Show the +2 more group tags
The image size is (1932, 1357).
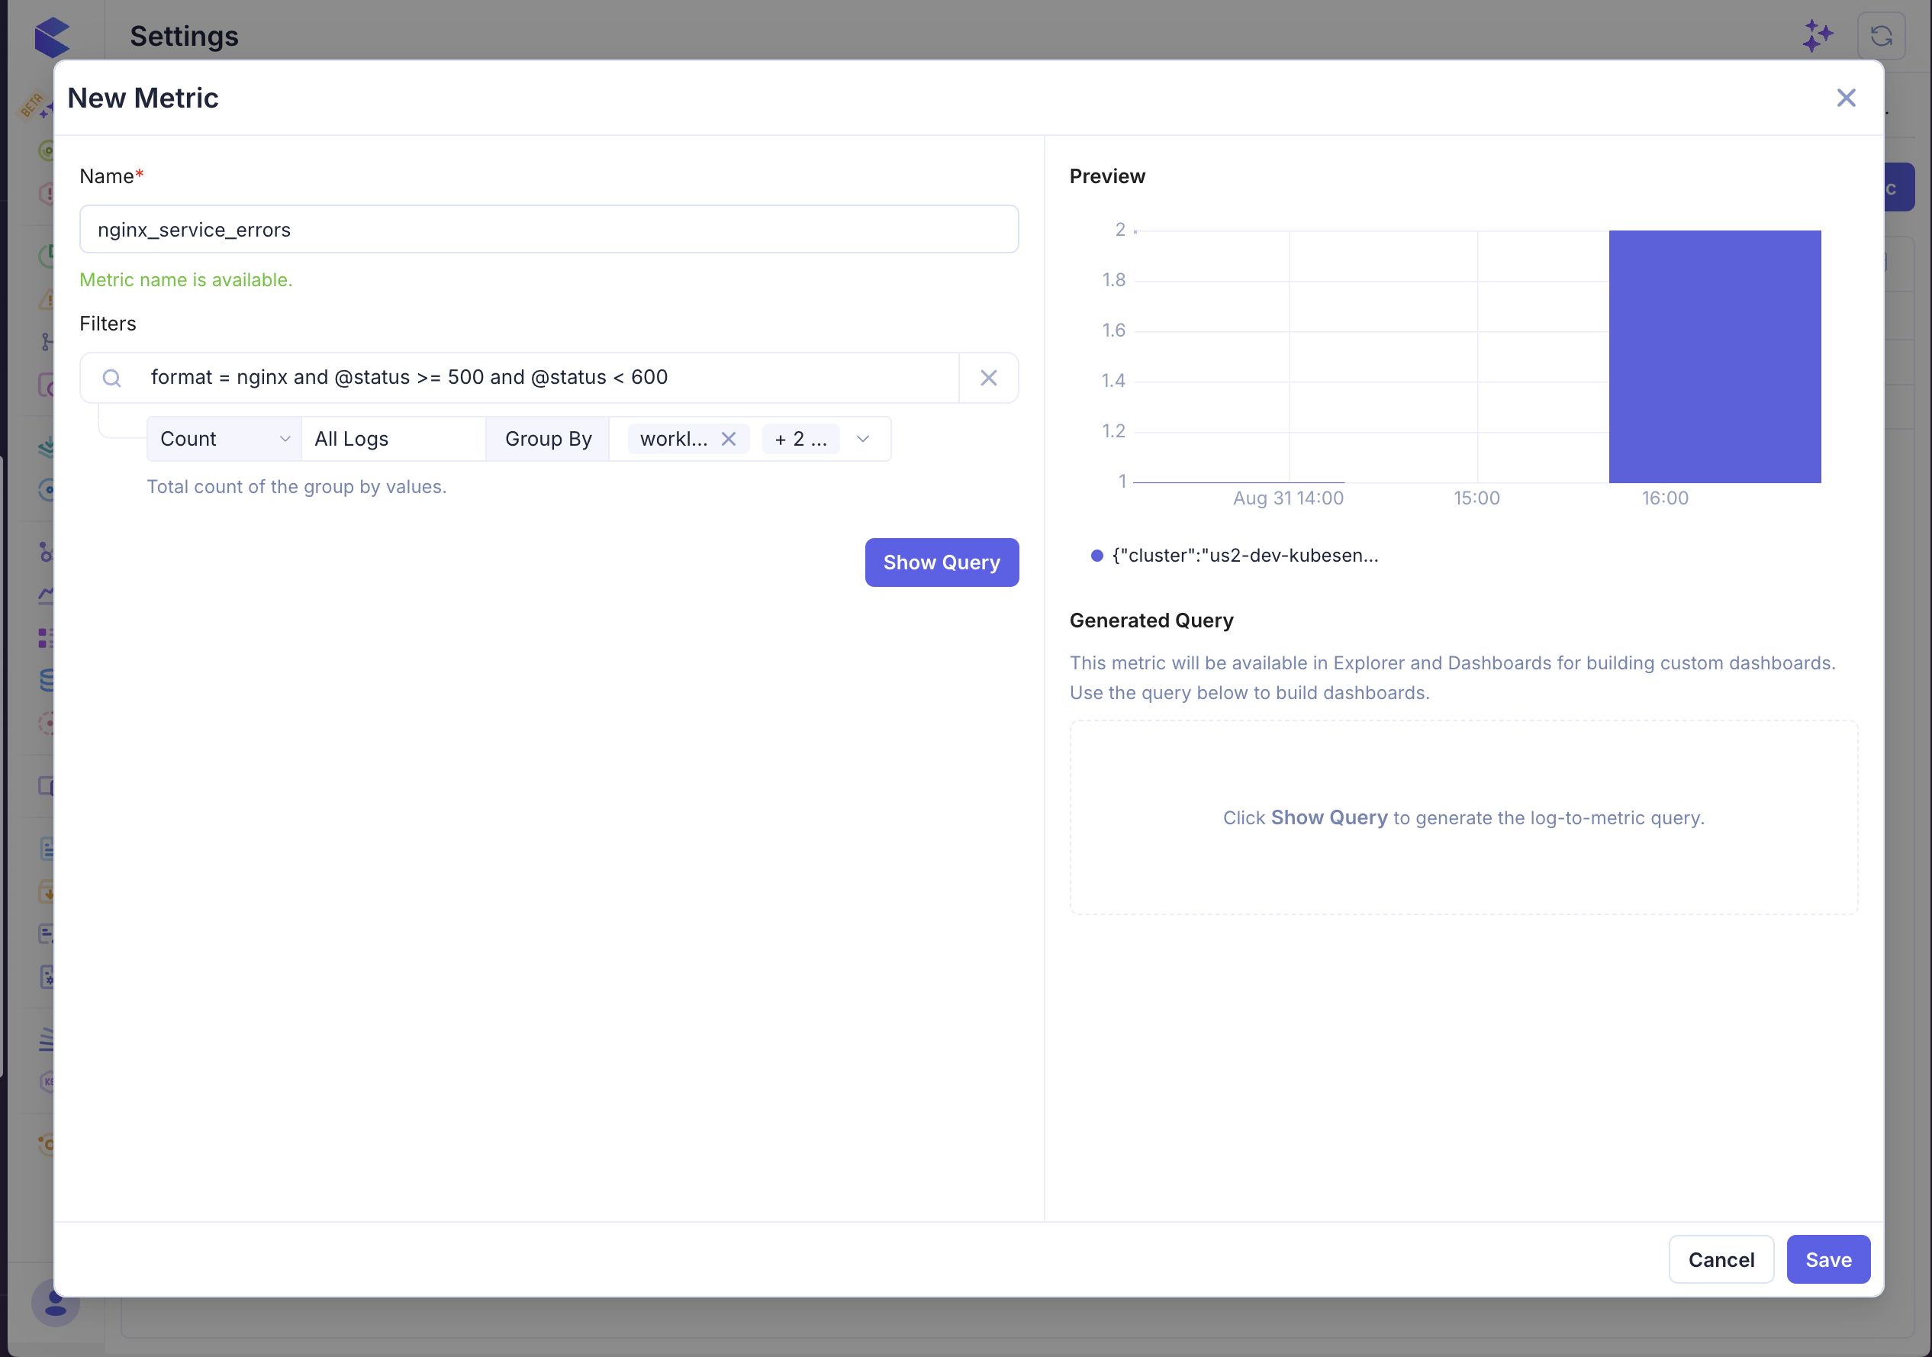800,439
